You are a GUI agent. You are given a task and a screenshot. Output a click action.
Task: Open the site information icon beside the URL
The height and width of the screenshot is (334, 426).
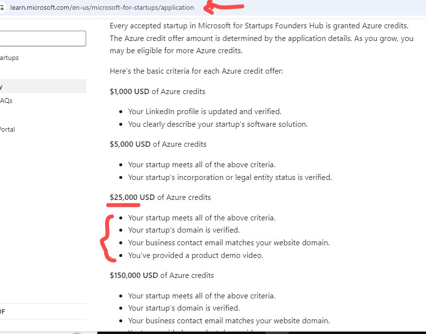pyautogui.click(x=2, y=7)
